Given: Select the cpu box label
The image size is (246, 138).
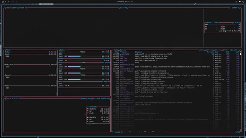Looking at the screenshot, I should [x=8, y=8].
